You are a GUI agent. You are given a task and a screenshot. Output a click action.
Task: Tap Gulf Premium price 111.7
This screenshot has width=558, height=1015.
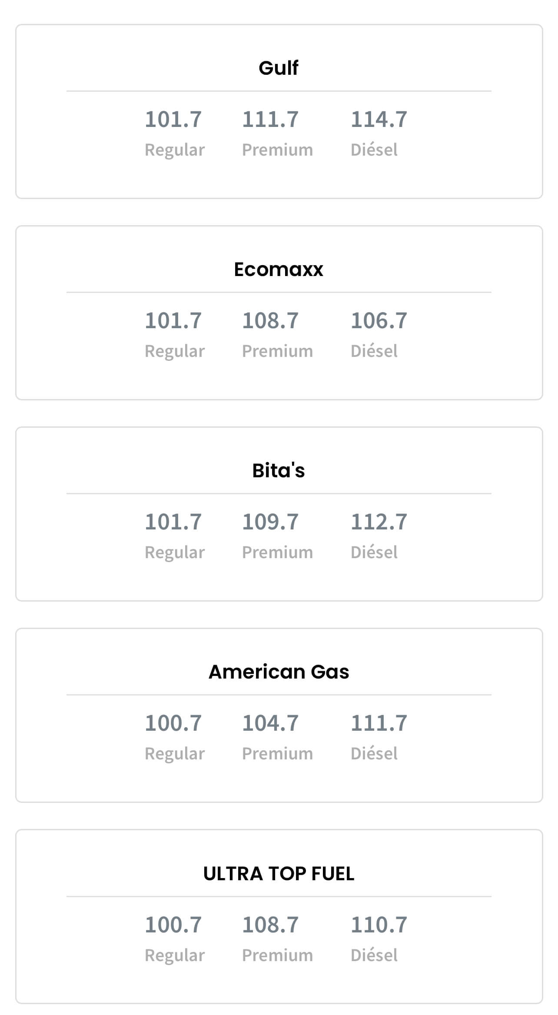point(270,120)
